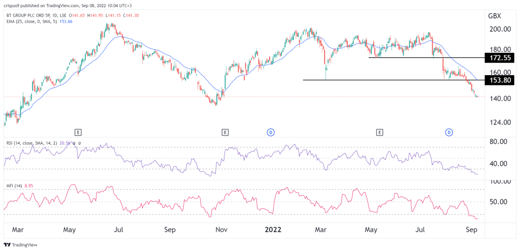This screenshot has width=520, height=251.
Task: Open the earnings E marker near May 2022
Action: 379,133
